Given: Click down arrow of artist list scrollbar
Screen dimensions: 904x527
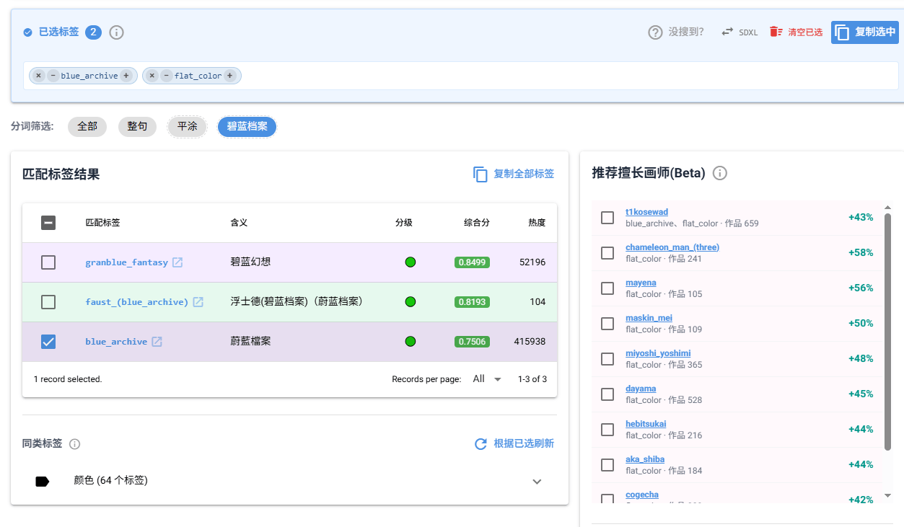Looking at the screenshot, I should pyautogui.click(x=888, y=496).
